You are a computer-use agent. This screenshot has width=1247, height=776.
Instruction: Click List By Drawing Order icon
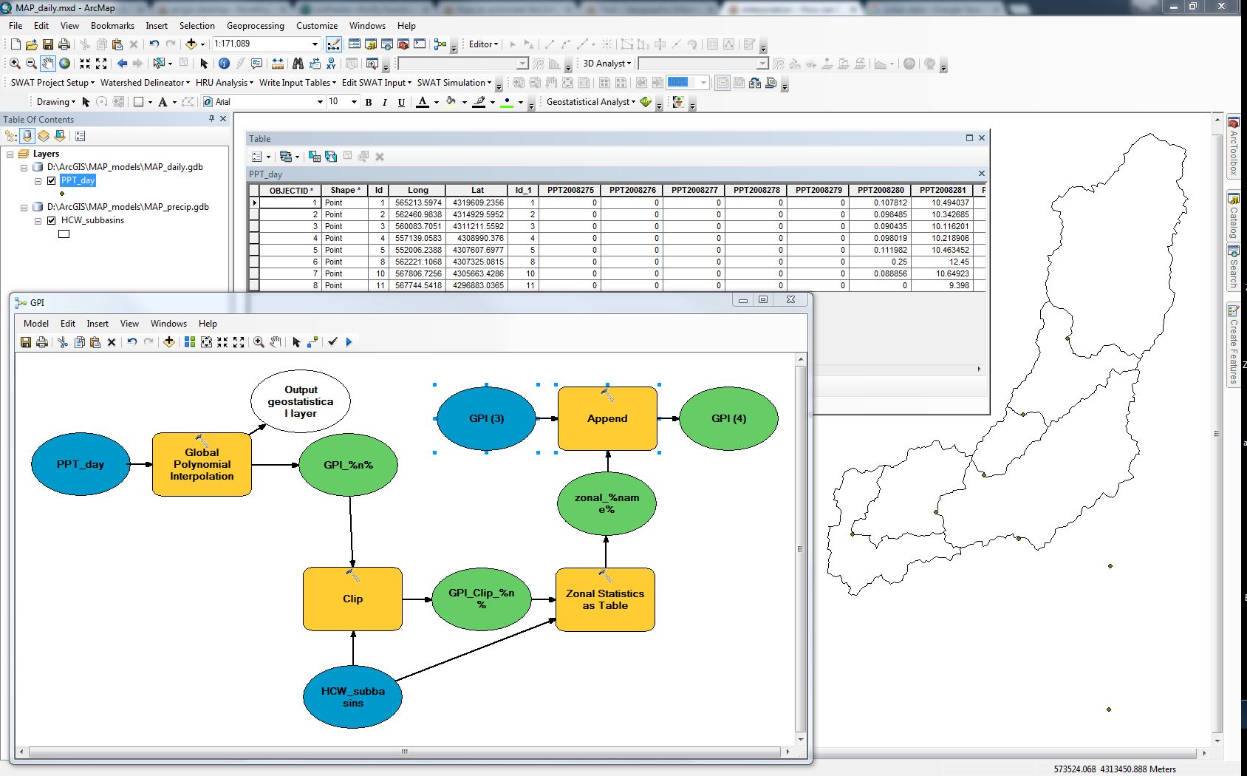pyautogui.click(x=11, y=136)
